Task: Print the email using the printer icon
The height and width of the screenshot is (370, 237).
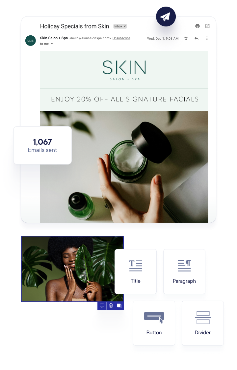Action: tap(197, 26)
